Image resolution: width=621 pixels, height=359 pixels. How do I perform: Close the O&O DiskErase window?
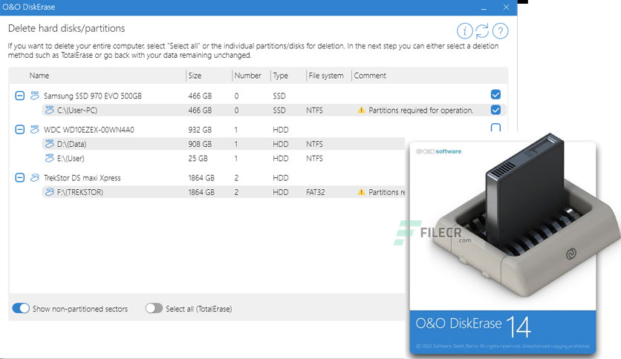(506, 7)
